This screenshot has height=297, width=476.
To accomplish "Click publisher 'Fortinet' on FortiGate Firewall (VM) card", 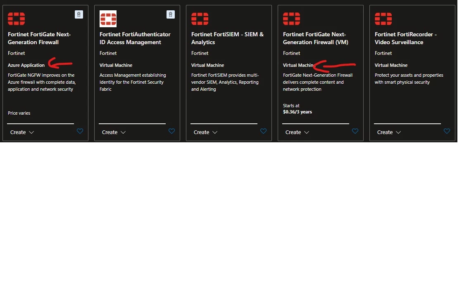I will click(291, 53).
